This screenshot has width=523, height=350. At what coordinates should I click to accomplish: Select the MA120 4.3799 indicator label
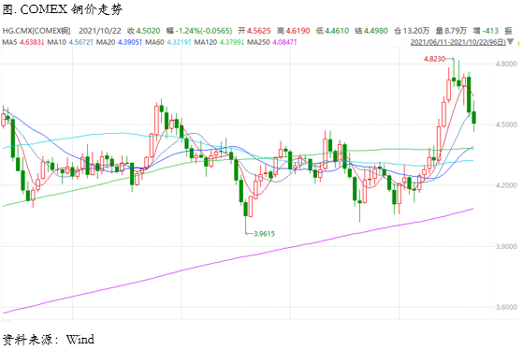(x=220, y=42)
